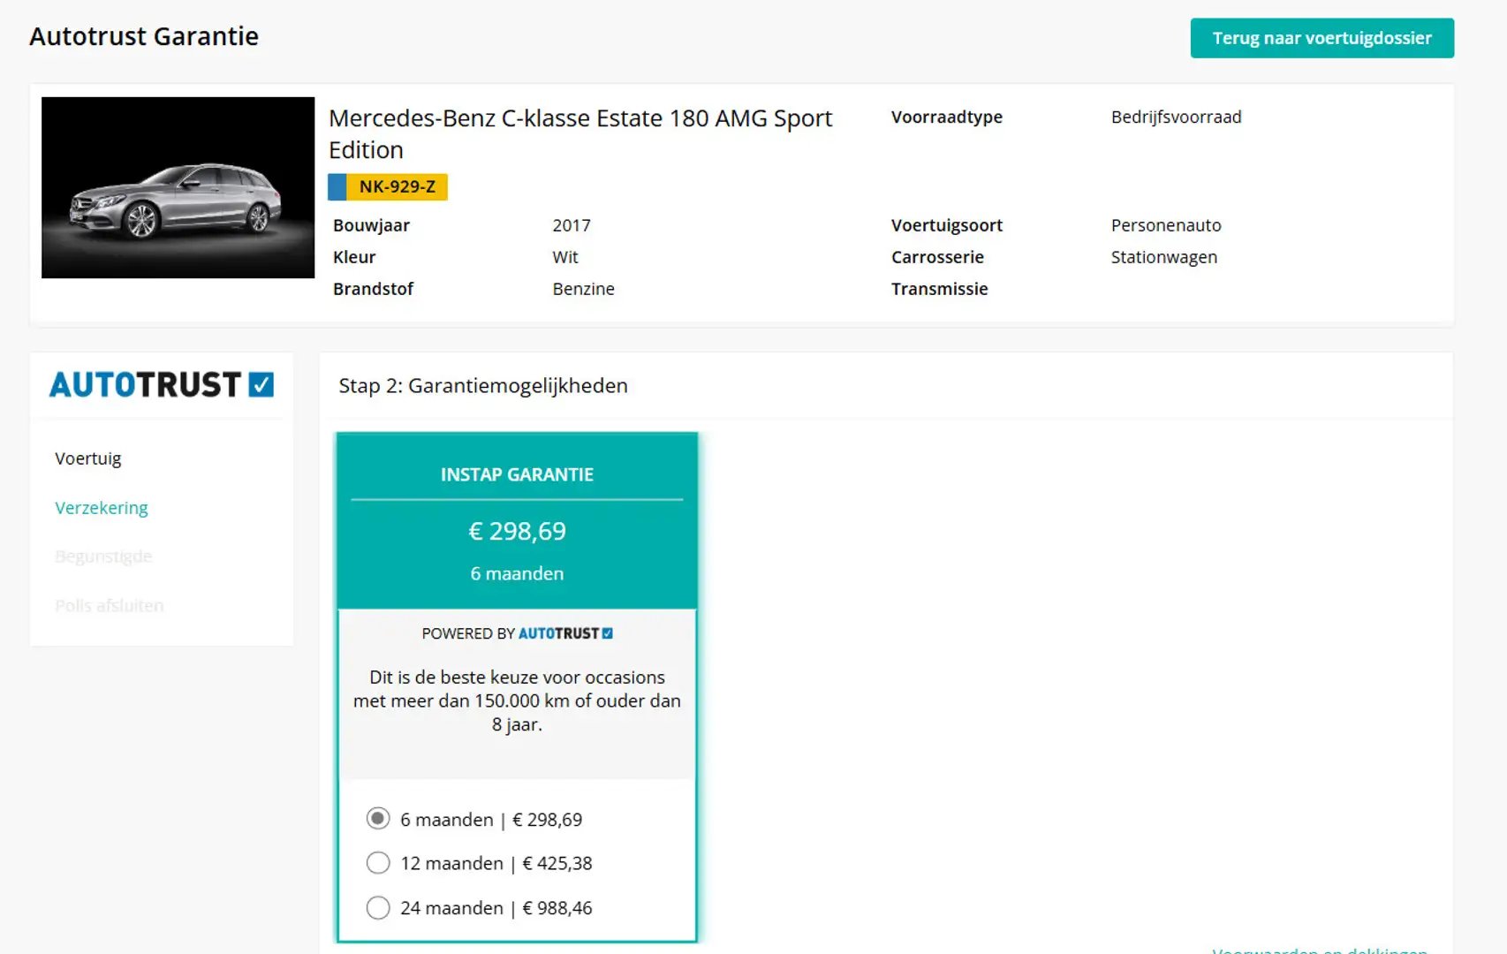Open the Polis afsluiten step
The height and width of the screenshot is (954, 1507).
tap(110, 606)
